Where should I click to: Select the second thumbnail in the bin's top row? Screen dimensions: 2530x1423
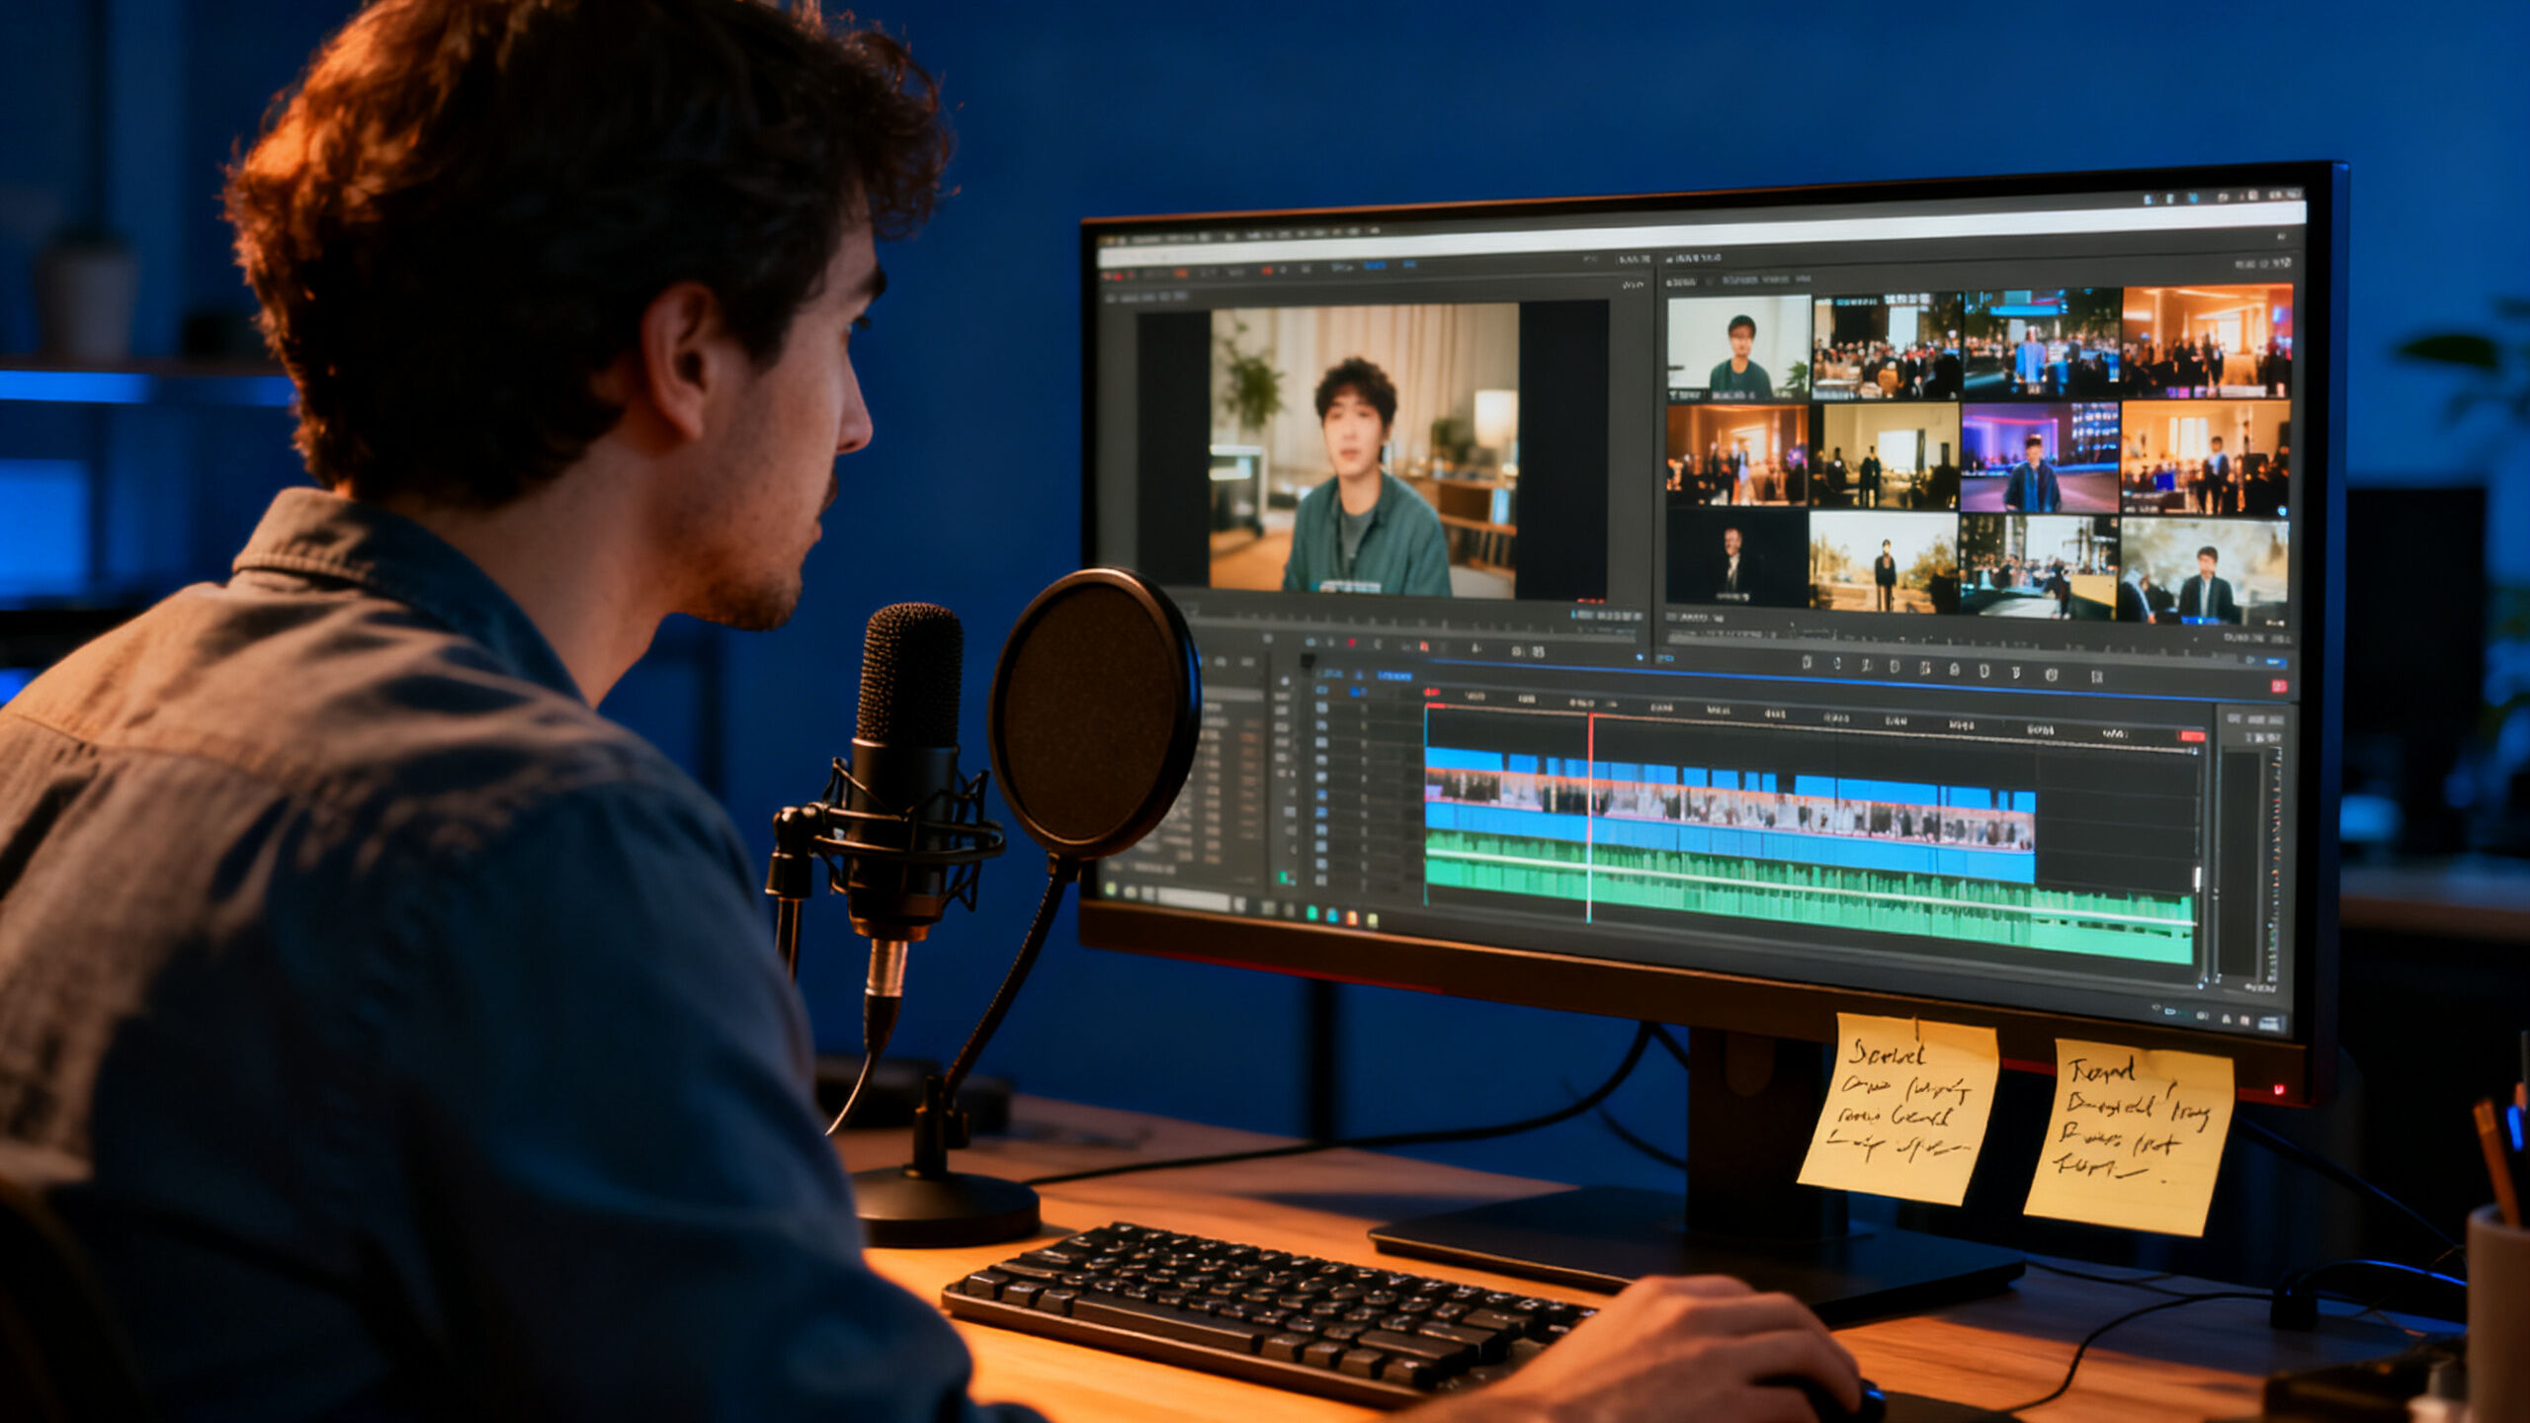pyautogui.click(x=1887, y=346)
